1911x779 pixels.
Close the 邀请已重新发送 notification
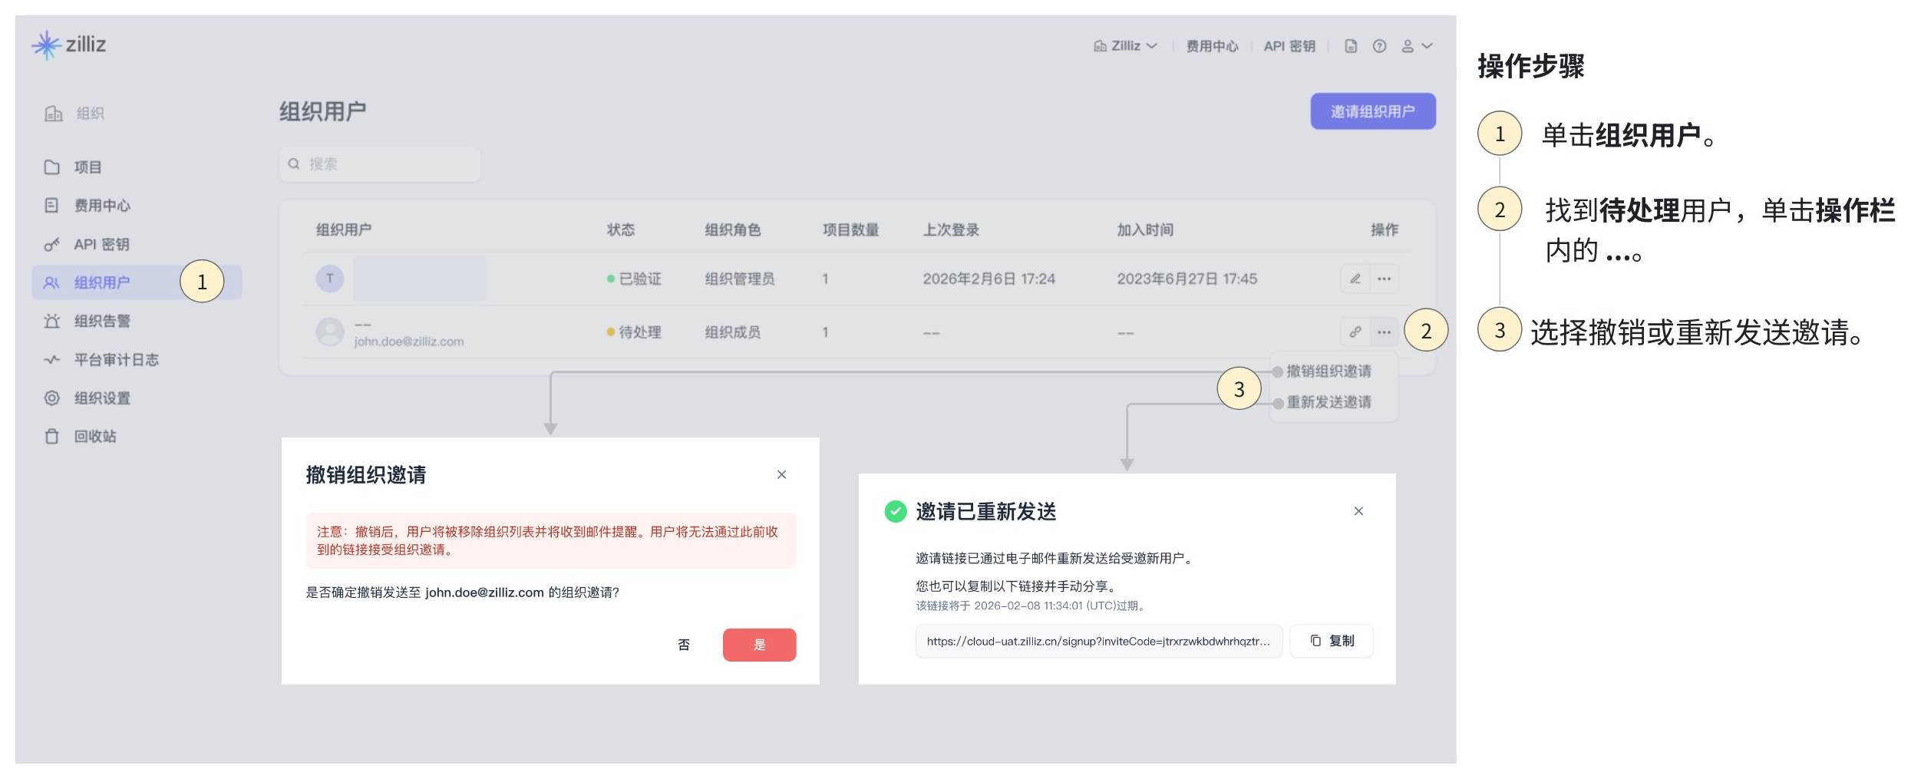[1358, 511]
